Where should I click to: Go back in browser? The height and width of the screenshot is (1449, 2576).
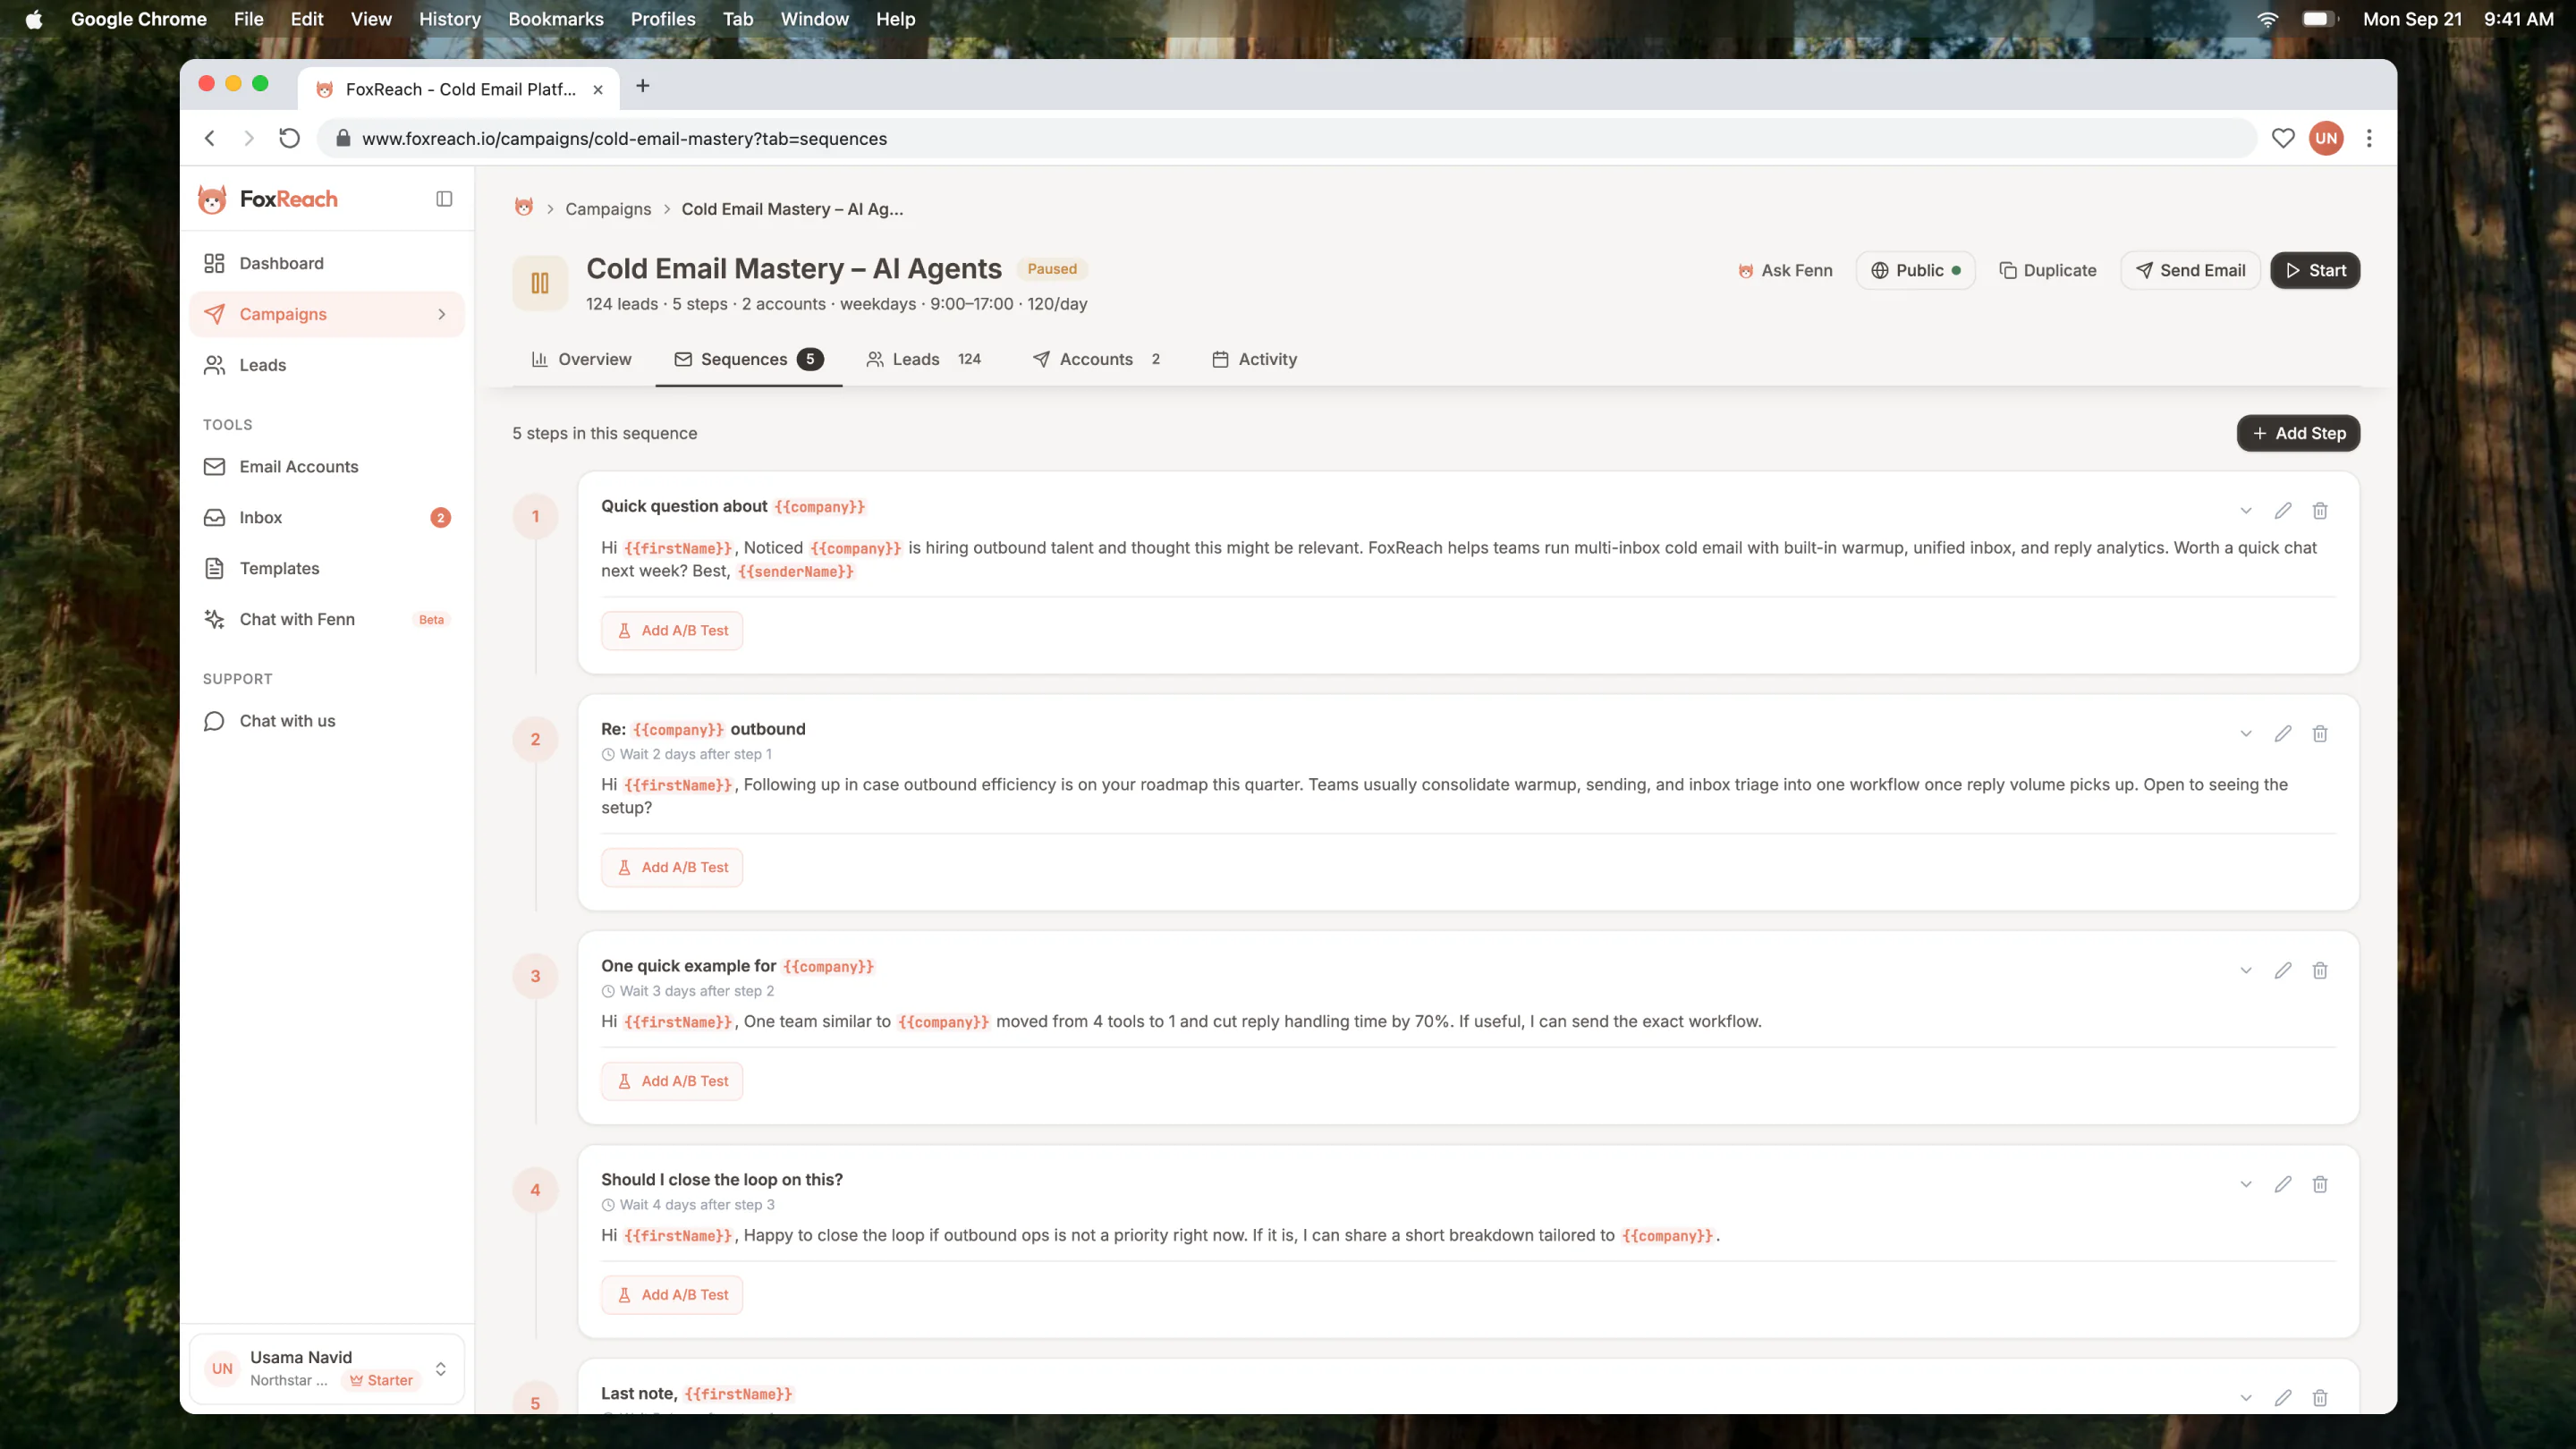coord(210,138)
